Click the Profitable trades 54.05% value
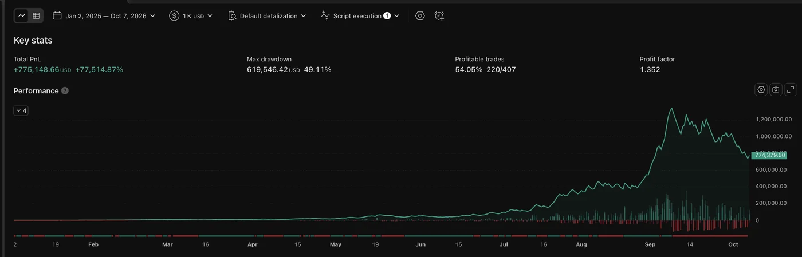Viewport: 802px width, 257px height. point(469,69)
